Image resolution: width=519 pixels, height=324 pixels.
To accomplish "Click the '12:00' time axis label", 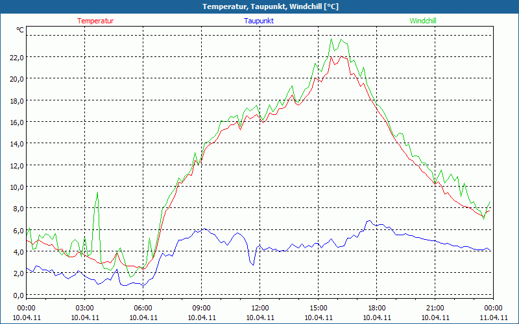I will (260, 308).
